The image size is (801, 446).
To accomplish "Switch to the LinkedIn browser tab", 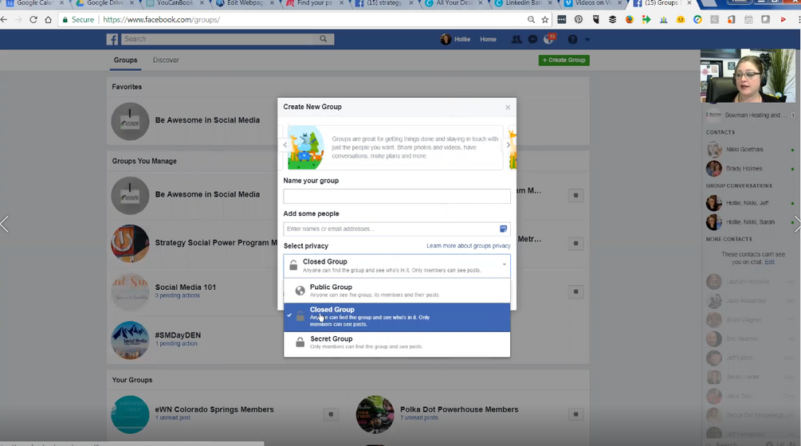I will [522, 3].
